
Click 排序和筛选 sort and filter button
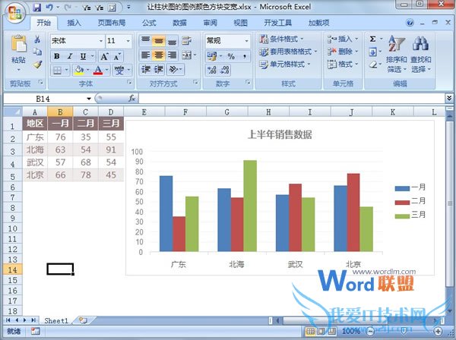[397, 55]
